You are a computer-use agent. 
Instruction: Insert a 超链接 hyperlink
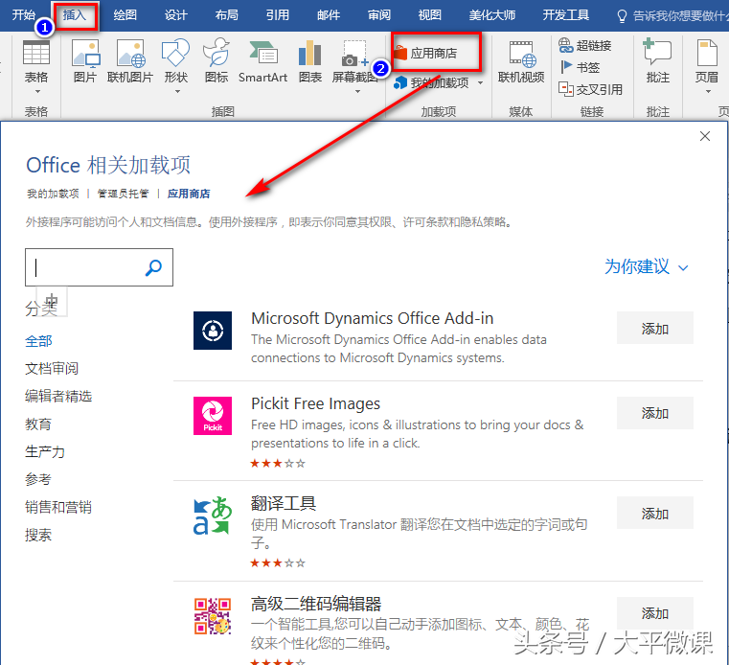pos(585,46)
